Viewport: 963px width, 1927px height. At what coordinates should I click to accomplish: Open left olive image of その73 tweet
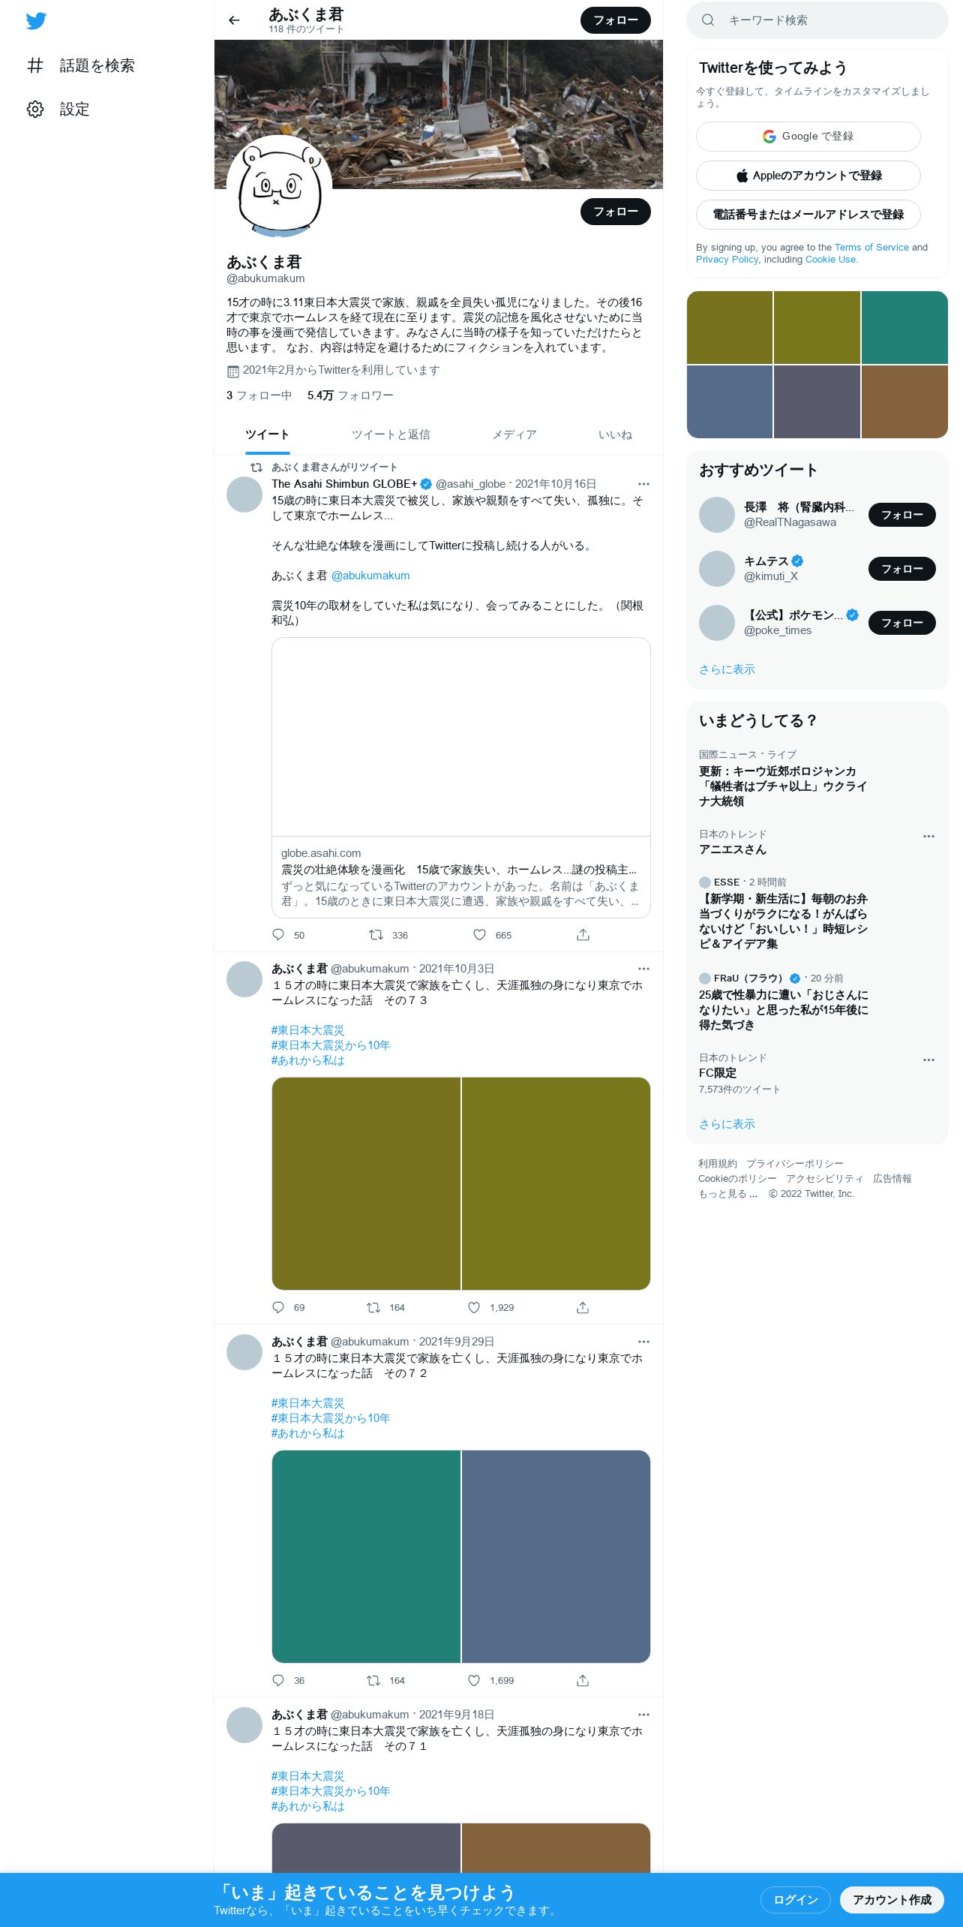[366, 1183]
